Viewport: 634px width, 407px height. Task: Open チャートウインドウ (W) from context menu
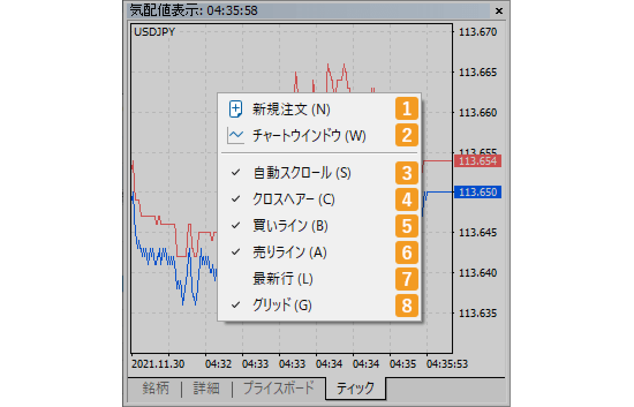(319, 135)
